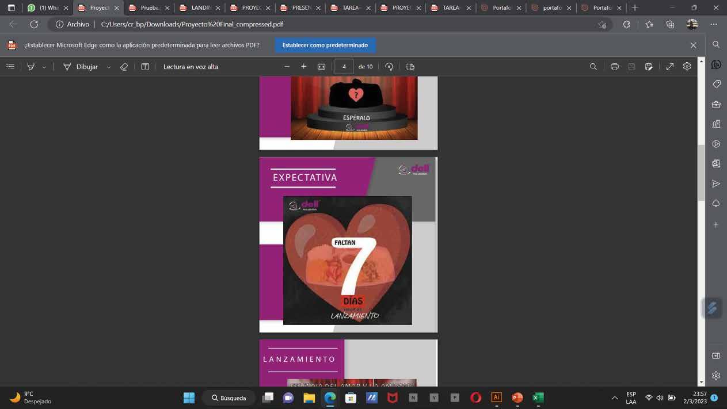This screenshot has height=409, width=727.
Task: Open the clock and calendar flyout
Action: [x=695, y=397]
